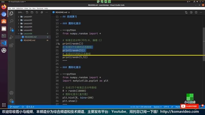
Task: Click the editor vertical scrollbar
Action: [x=204, y=44]
